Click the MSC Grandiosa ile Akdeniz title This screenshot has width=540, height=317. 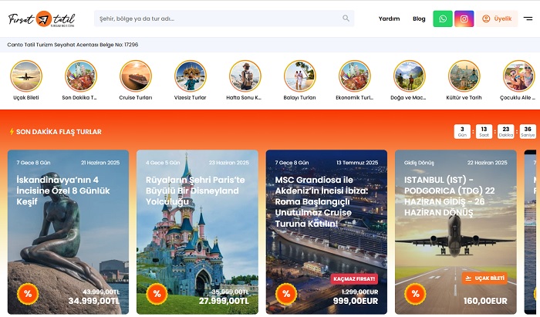pyautogui.click(x=322, y=202)
